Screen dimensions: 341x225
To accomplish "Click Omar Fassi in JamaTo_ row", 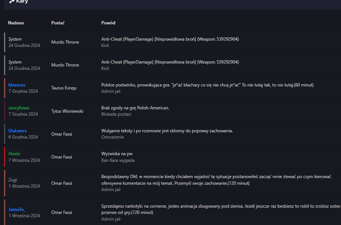I will coord(62,212).
